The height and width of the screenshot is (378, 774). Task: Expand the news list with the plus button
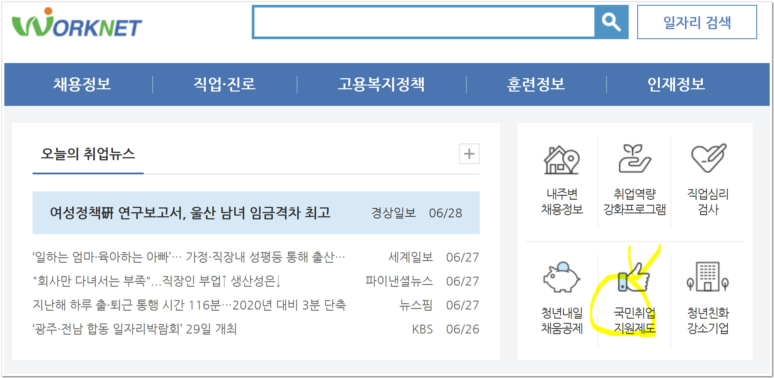click(x=469, y=154)
